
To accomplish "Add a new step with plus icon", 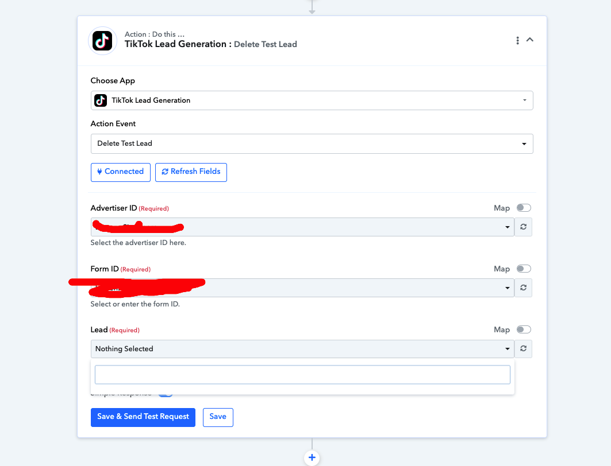I will [312, 458].
